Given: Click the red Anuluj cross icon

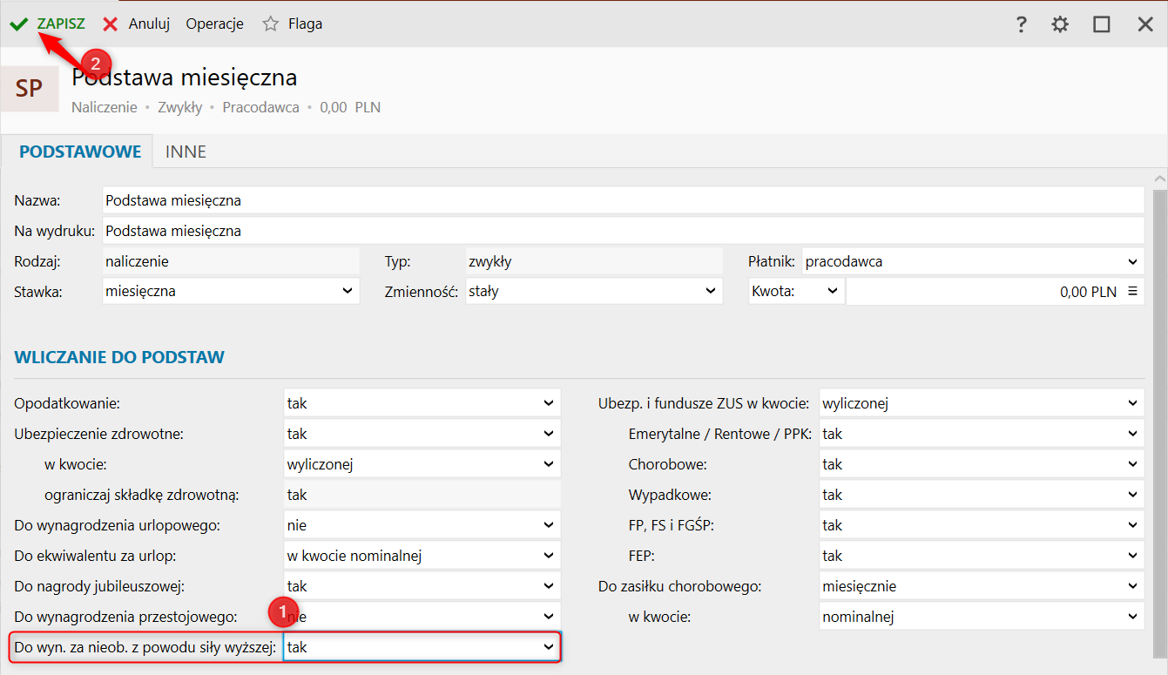Looking at the screenshot, I should pyautogui.click(x=111, y=24).
